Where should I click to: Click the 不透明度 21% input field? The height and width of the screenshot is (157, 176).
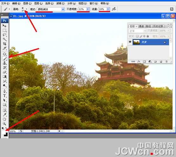pyautogui.click(x=82, y=9)
